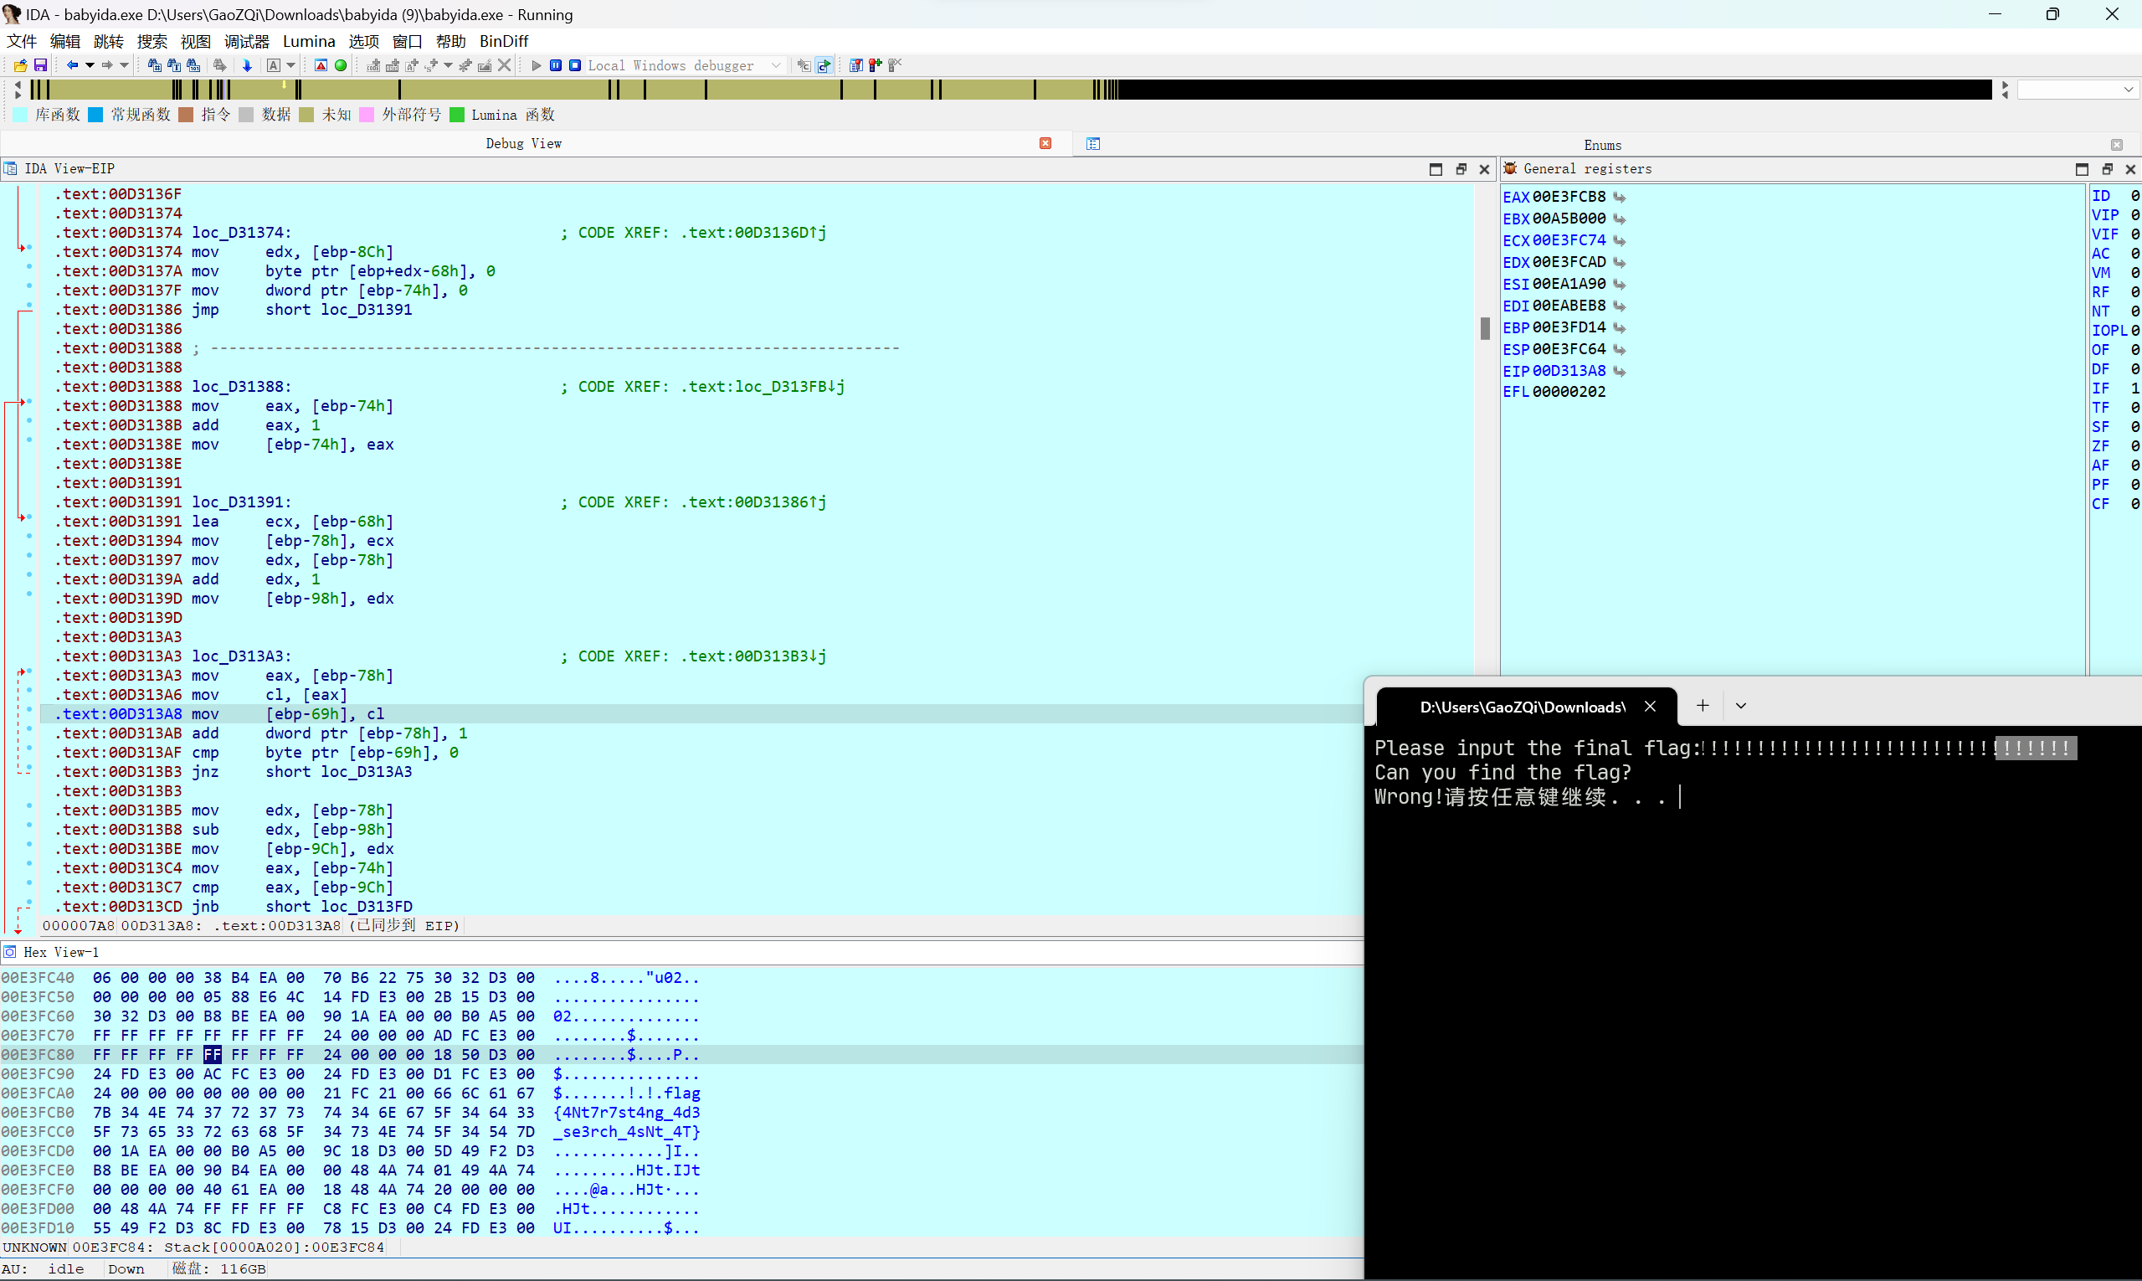The height and width of the screenshot is (1281, 2142).
Task: Close the Debug View tab
Action: 1045,144
